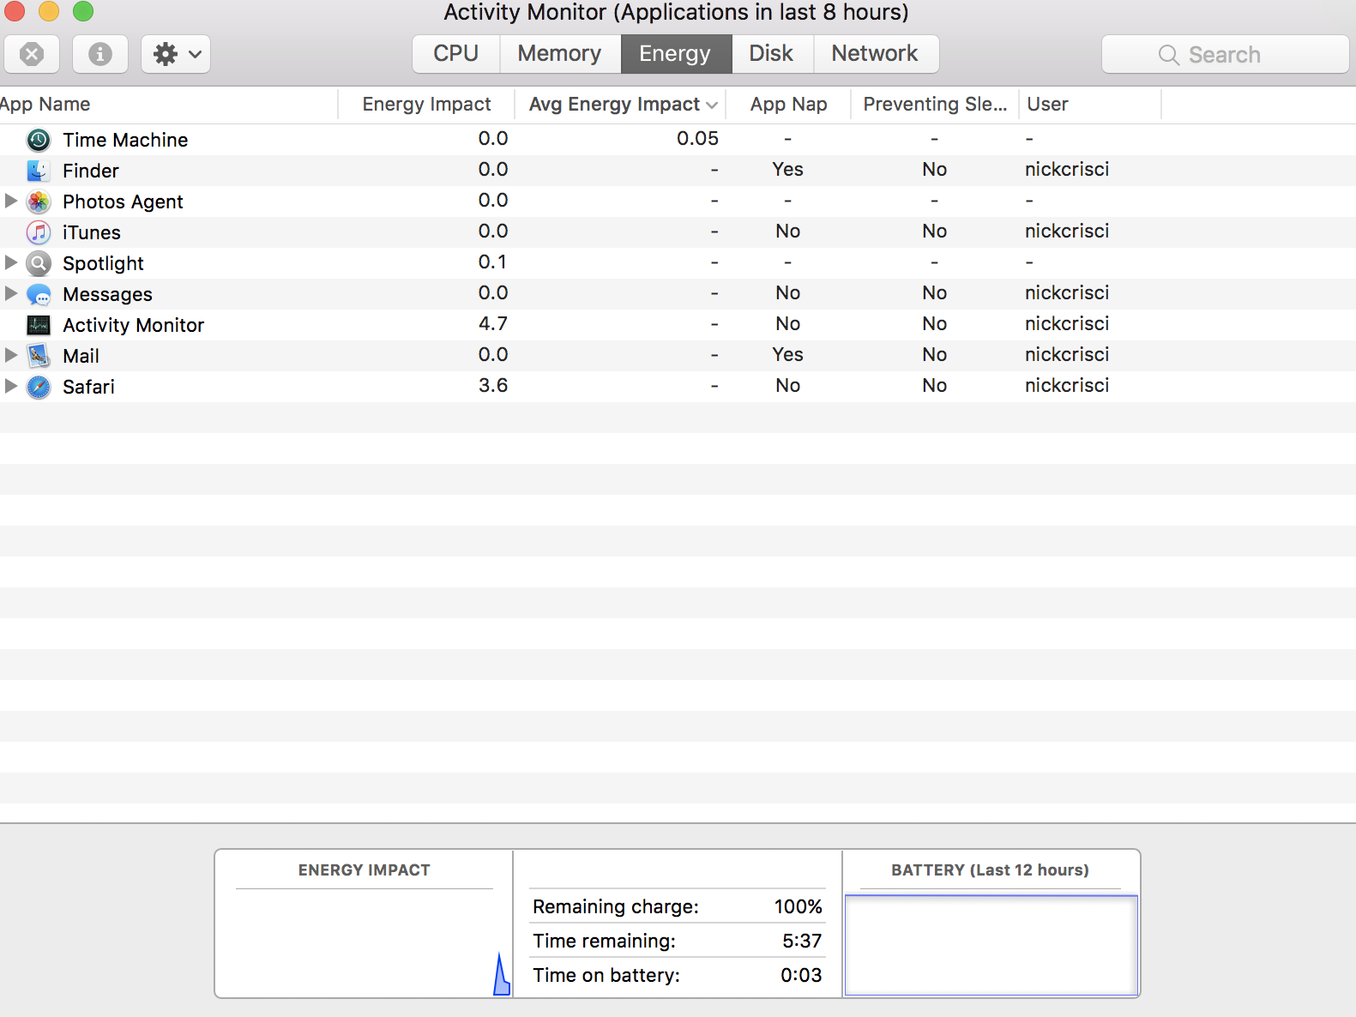
Task: Click the Finder app icon
Action: (39, 171)
